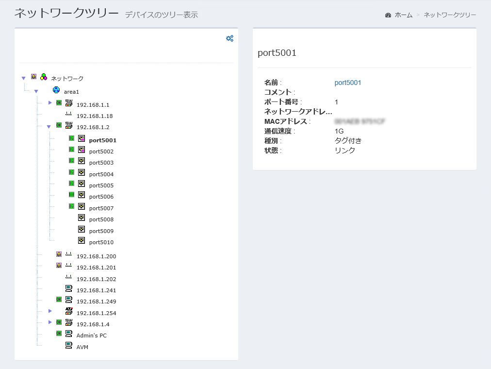Click the タグ付き type value
Viewport: 491px width, 369px height.
348,141
